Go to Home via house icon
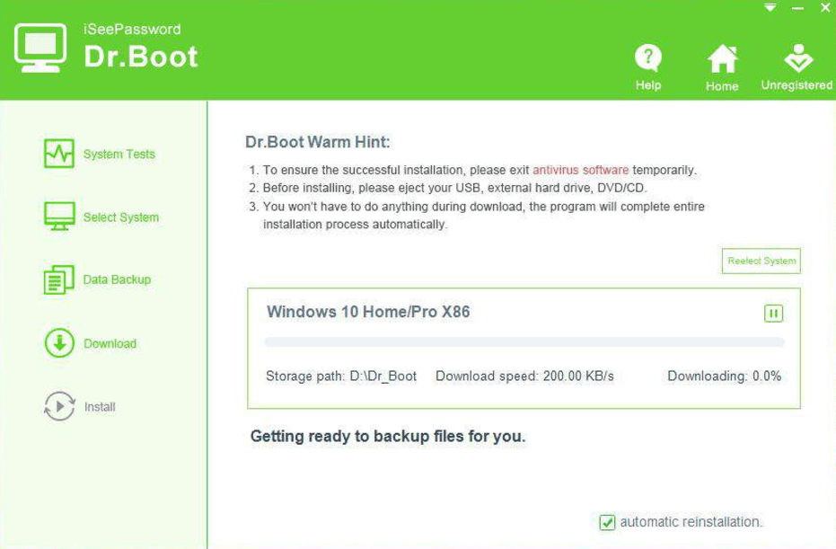 [722, 58]
